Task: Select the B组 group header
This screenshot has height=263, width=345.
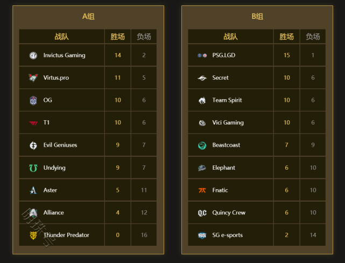Action: coord(257,17)
